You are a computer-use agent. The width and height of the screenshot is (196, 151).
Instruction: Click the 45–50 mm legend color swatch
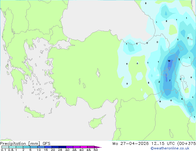(x=91, y=147)
